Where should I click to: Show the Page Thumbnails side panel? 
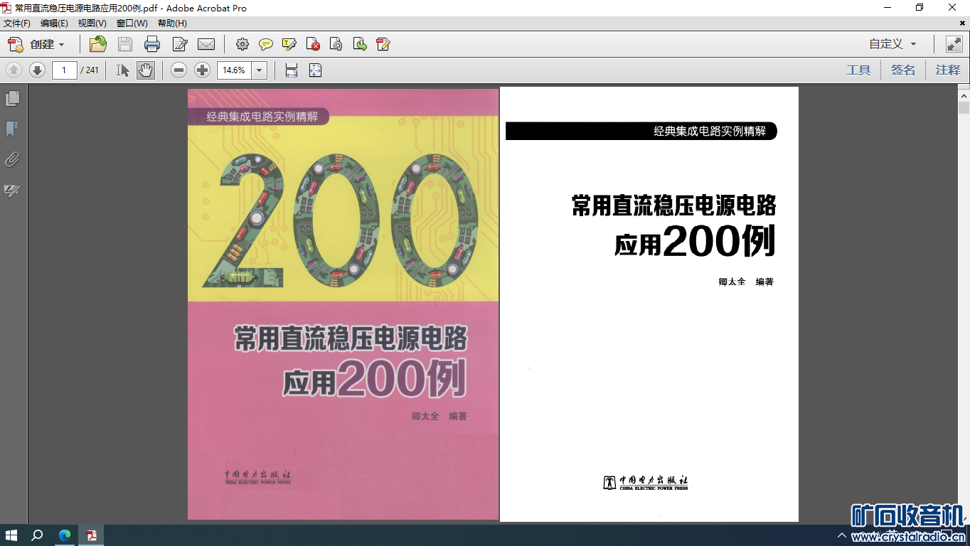[12, 98]
